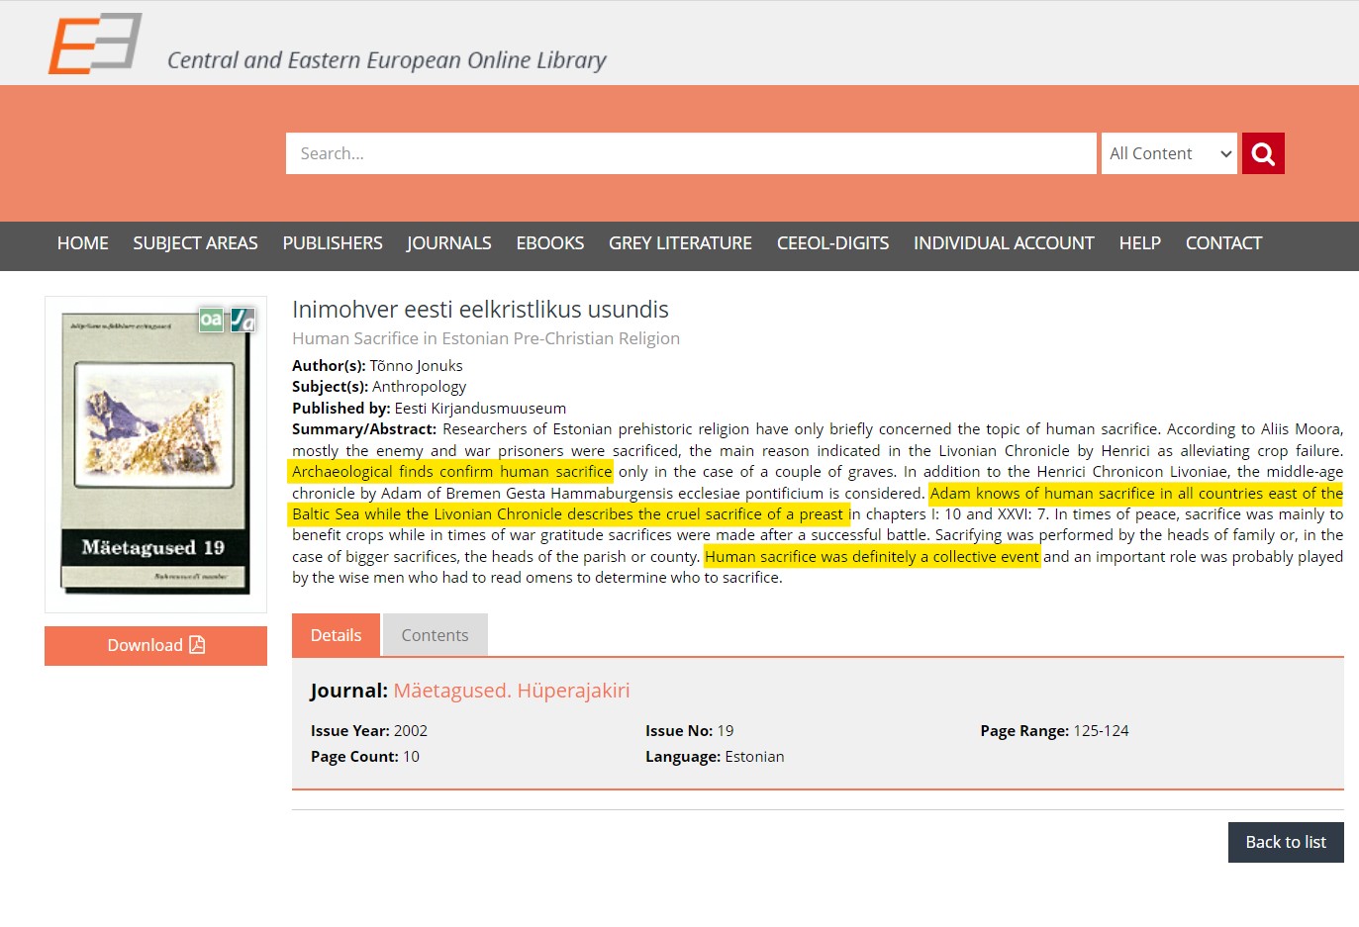The height and width of the screenshot is (927, 1359).
Task: Click the CEEOL logo icon
Action: coord(95,44)
